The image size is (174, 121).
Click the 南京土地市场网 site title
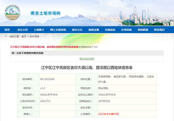pyautogui.click(x=46, y=13)
